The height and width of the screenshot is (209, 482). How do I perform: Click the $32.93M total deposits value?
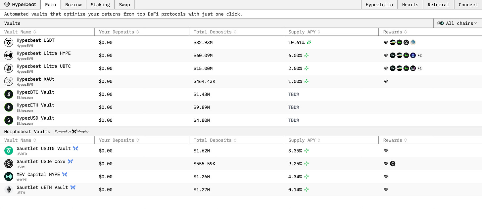tap(203, 42)
